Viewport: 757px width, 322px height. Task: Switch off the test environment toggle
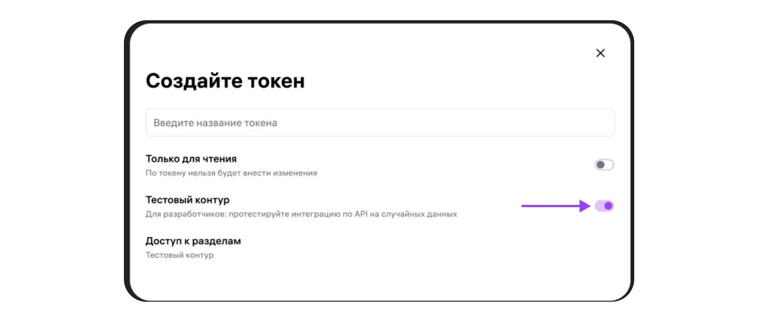tap(604, 205)
